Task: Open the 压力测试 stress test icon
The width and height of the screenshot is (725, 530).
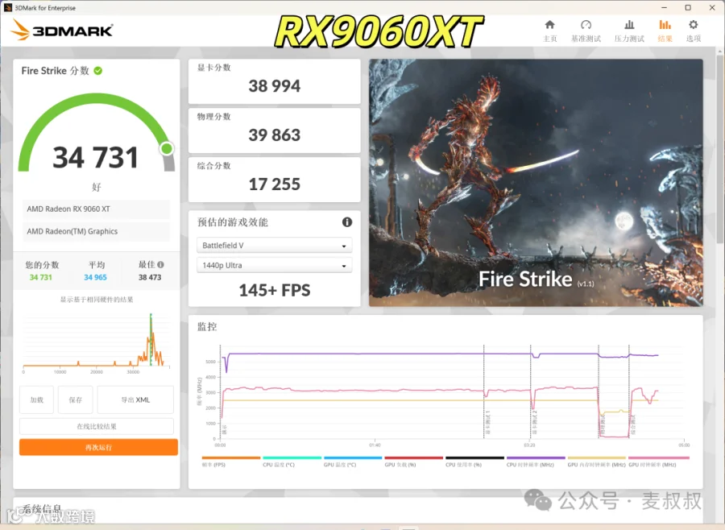Action: tap(629, 31)
